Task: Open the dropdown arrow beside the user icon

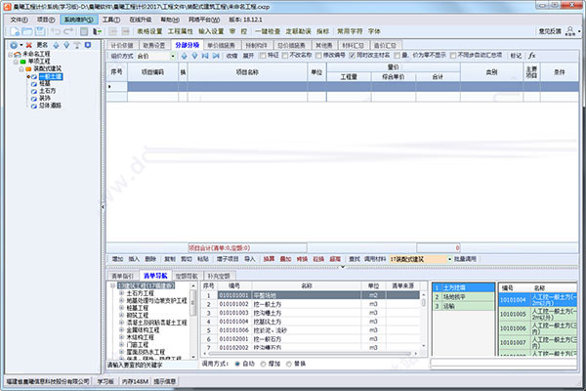Action: click(579, 31)
